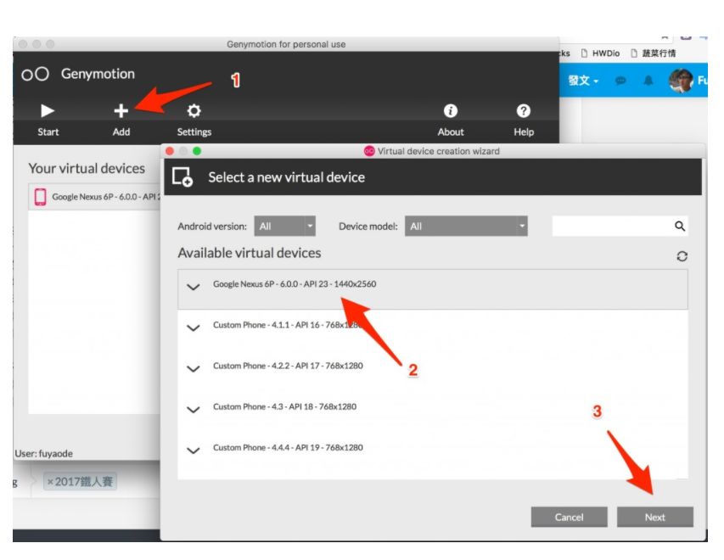Click the search magnifier icon in wizard
This screenshot has width=724, height=560.
[680, 227]
